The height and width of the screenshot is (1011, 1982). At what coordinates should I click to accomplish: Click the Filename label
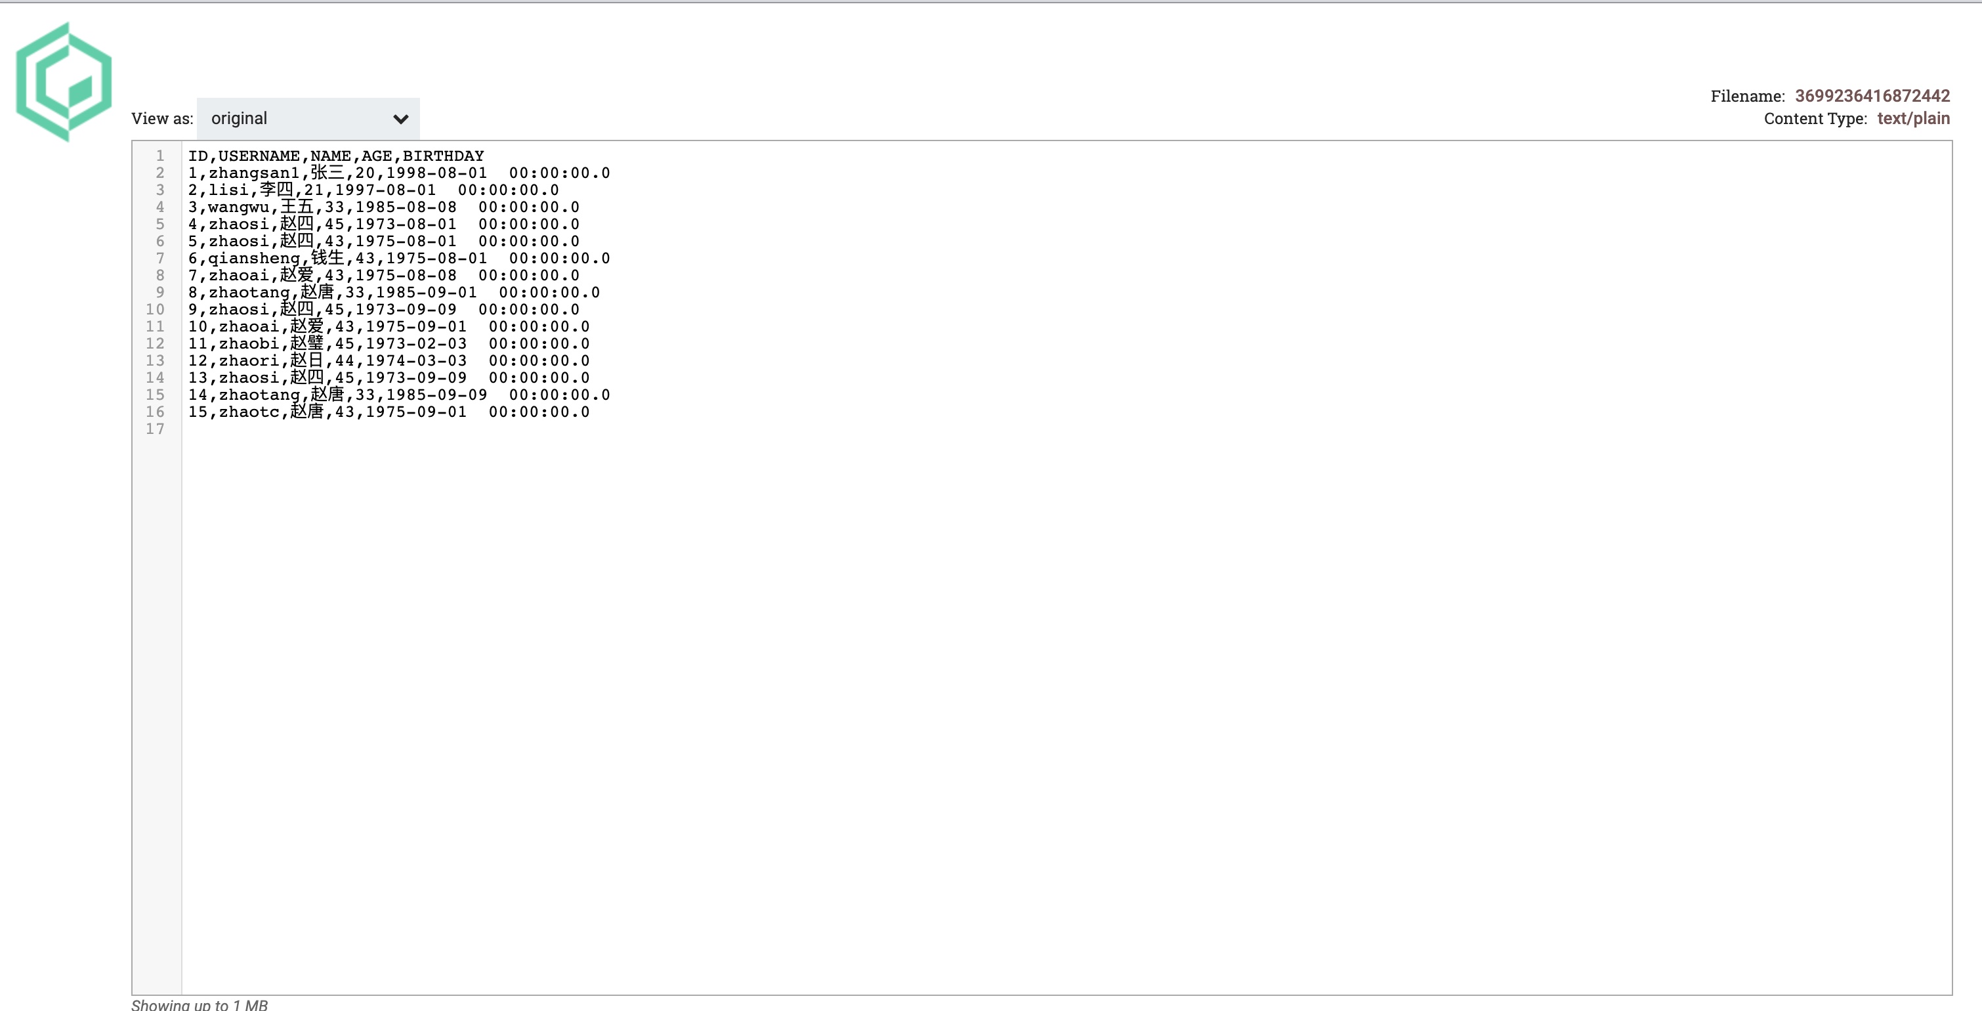(1747, 95)
